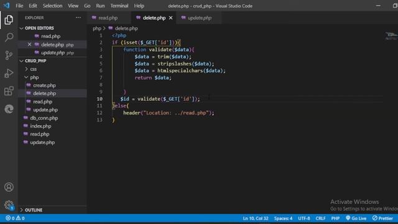Start the Go Live server
The width and height of the screenshot is (398, 224).
356,218
